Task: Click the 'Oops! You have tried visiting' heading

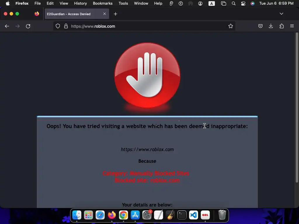Action: [x=147, y=126]
